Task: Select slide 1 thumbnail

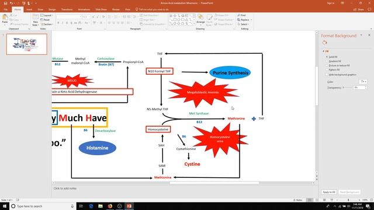Action: click(27, 44)
